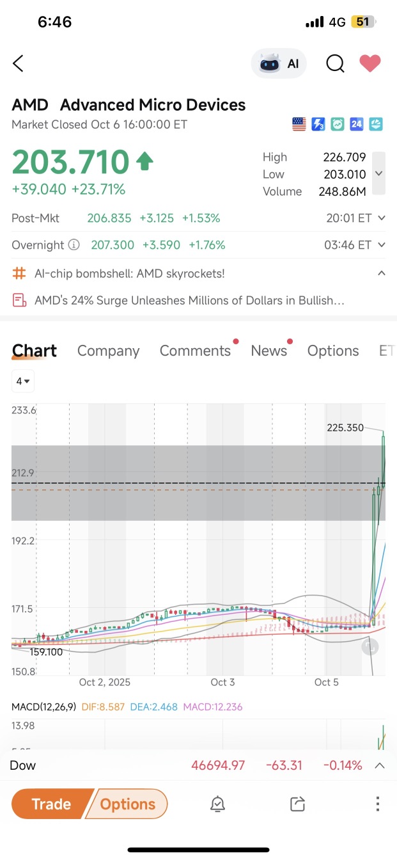The image size is (397, 860).
Task: Tap the back arrow icon
Action: tap(19, 63)
